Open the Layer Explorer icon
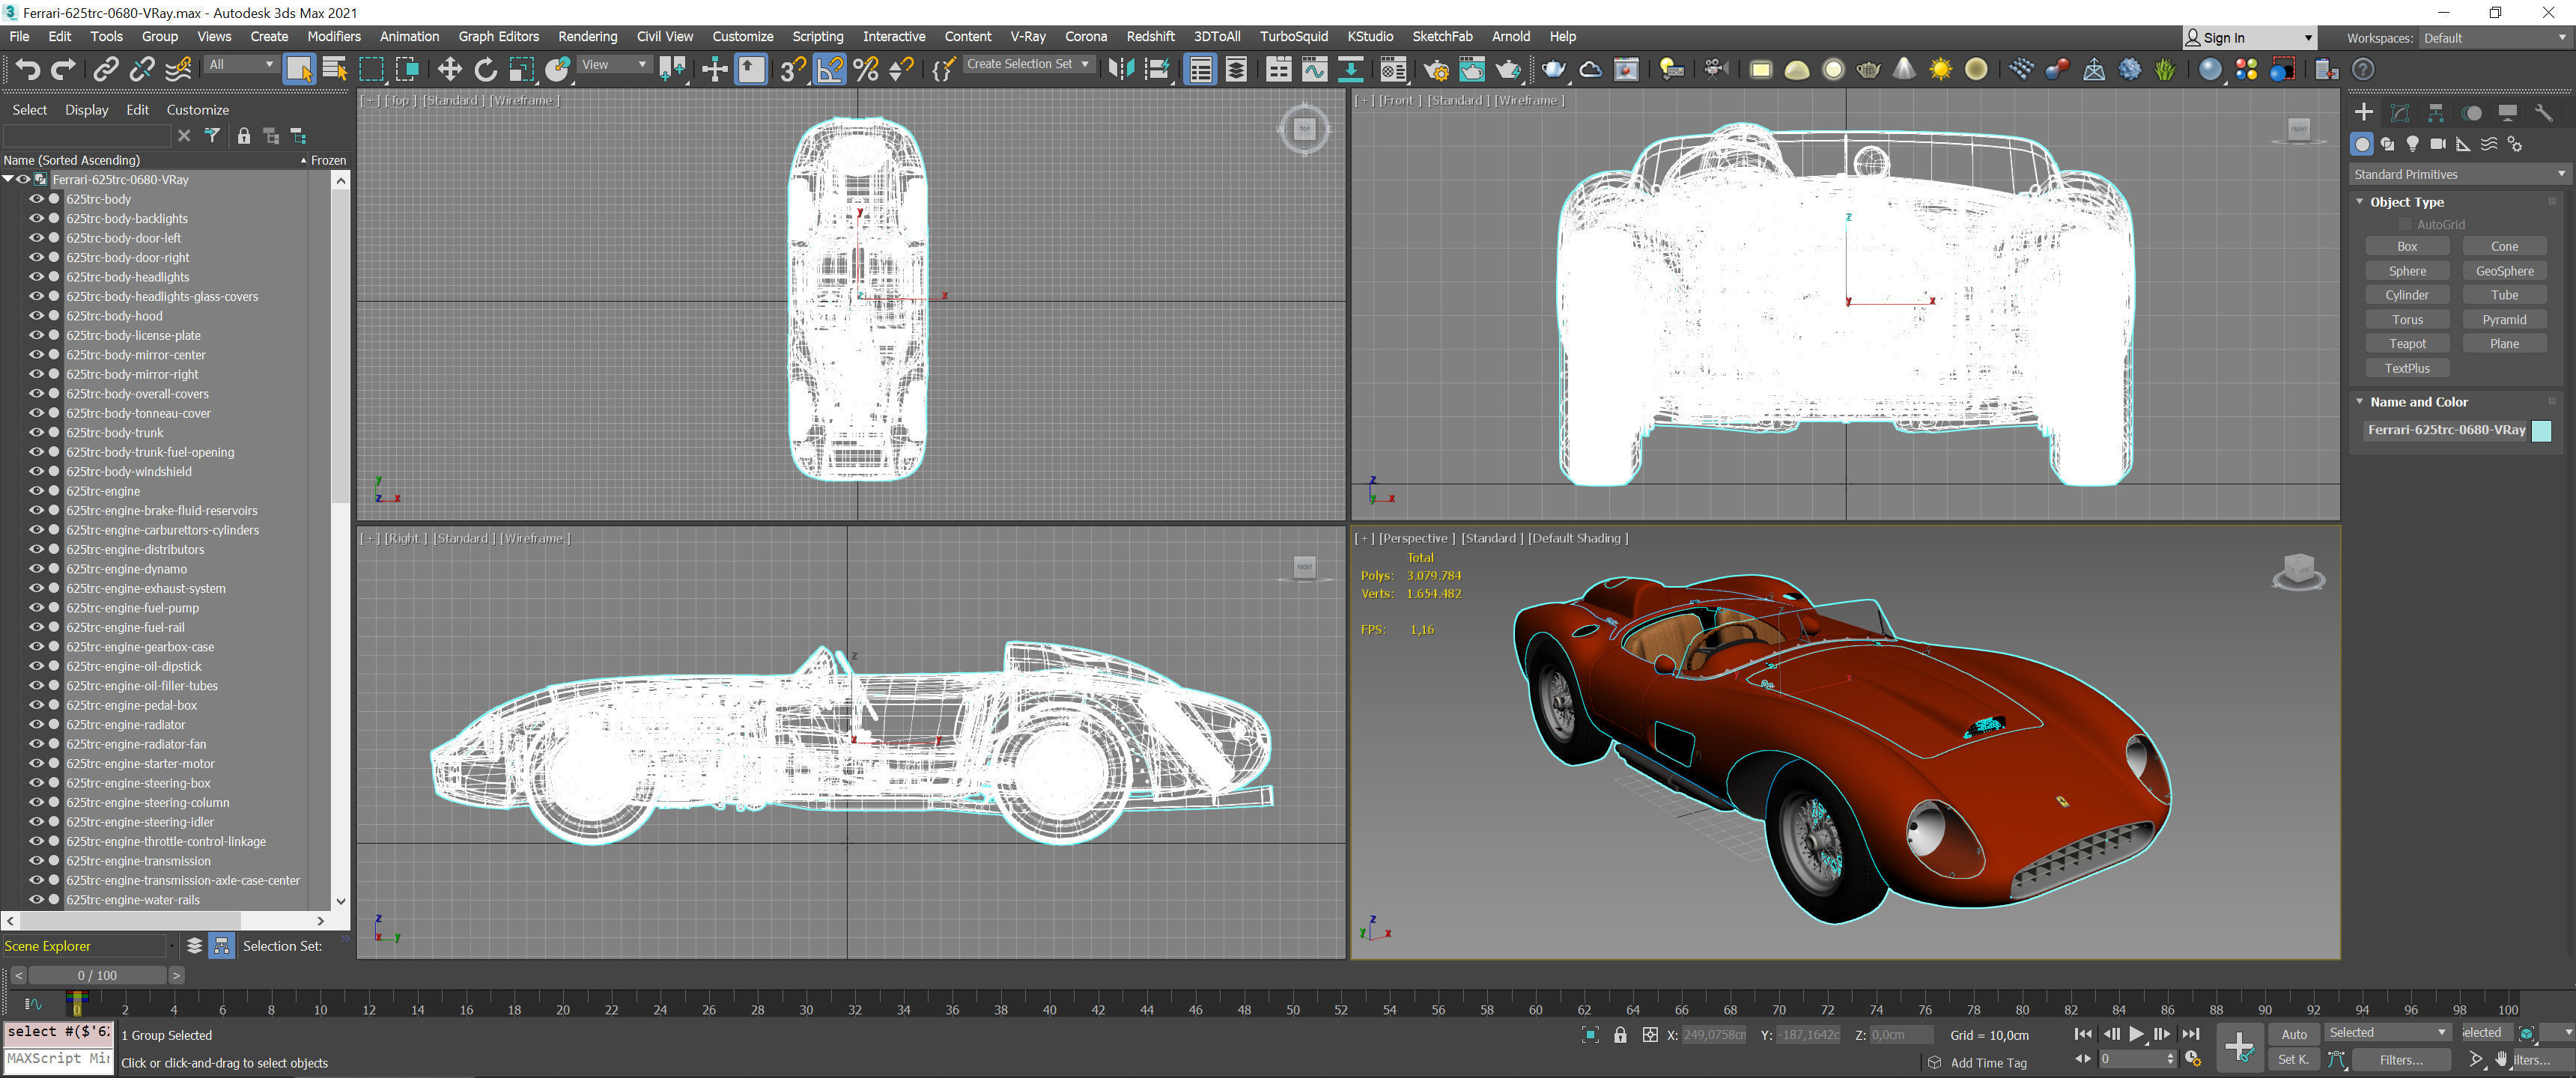 1236,69
